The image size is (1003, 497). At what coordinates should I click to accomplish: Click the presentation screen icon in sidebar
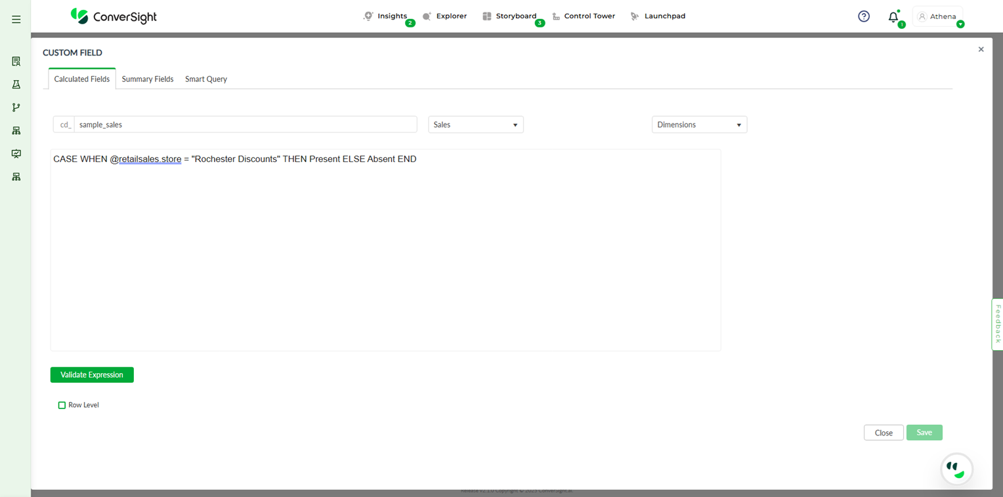point(16,153)
